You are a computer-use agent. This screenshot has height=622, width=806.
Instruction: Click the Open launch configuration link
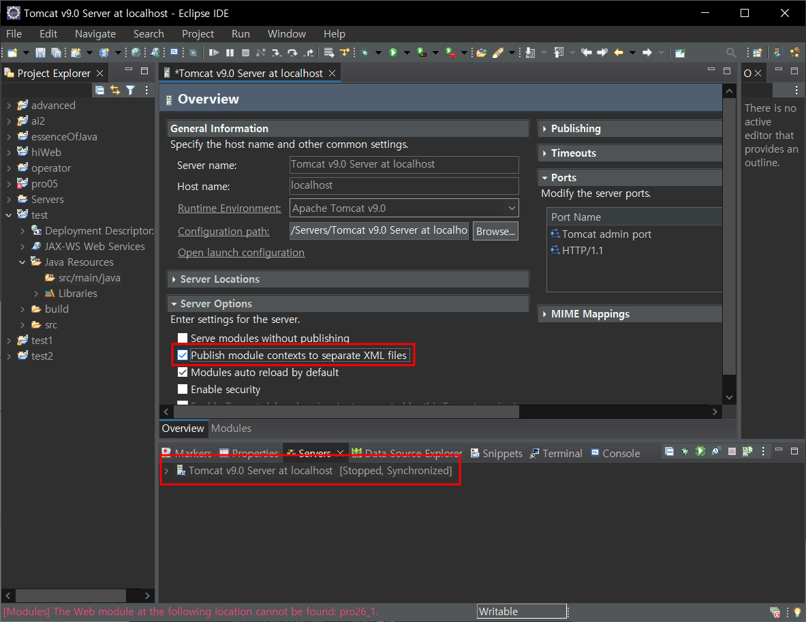coord(241,252)
